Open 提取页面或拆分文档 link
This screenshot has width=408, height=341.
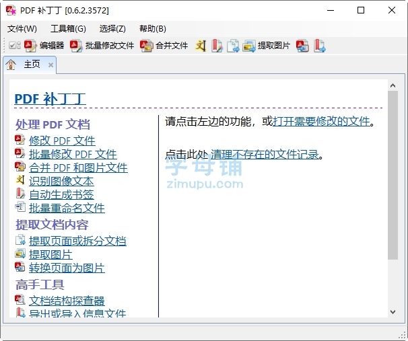[77, 241]
